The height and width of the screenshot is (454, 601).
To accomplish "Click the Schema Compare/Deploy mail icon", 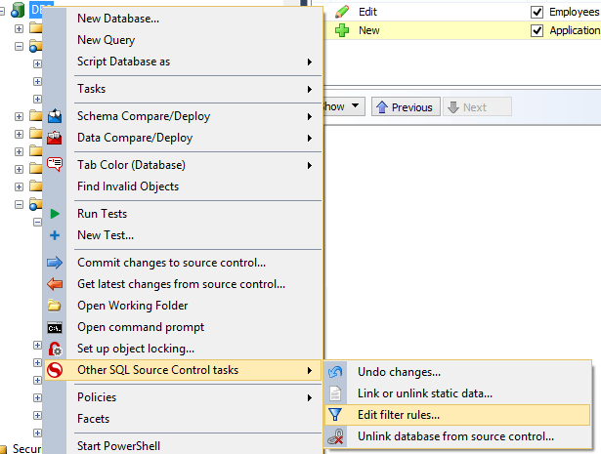I will [55, 116].
